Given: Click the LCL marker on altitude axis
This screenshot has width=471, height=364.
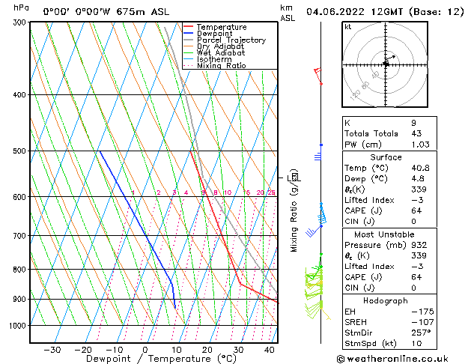Looking at the screenshot, I should tap(294, 178).
